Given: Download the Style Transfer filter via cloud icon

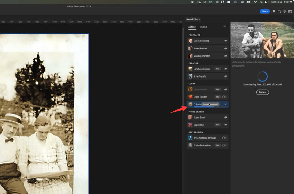Looking at the screenshot, I should pyautogui.click(x=226, y=76).
